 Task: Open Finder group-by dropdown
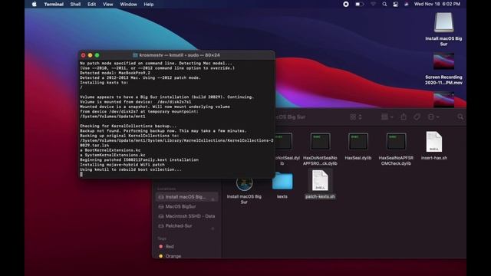(387, 117)
